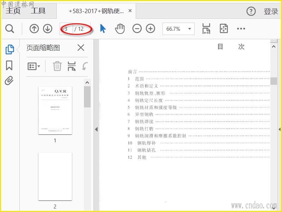Click the 12 其他 contents entry

[x=199, y=157]
